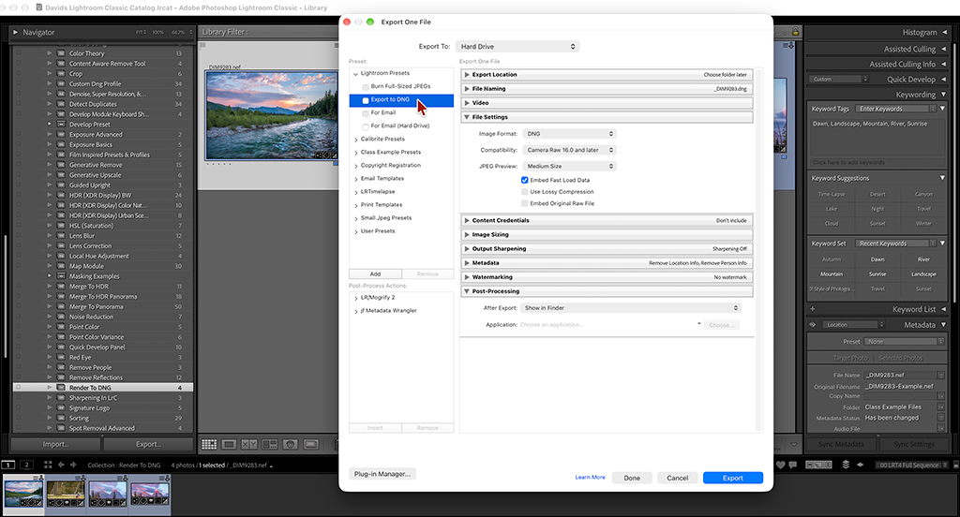Expand the Export Location section
The width and height of the screenshot is (960, 517).
click(x=467, y=75)
